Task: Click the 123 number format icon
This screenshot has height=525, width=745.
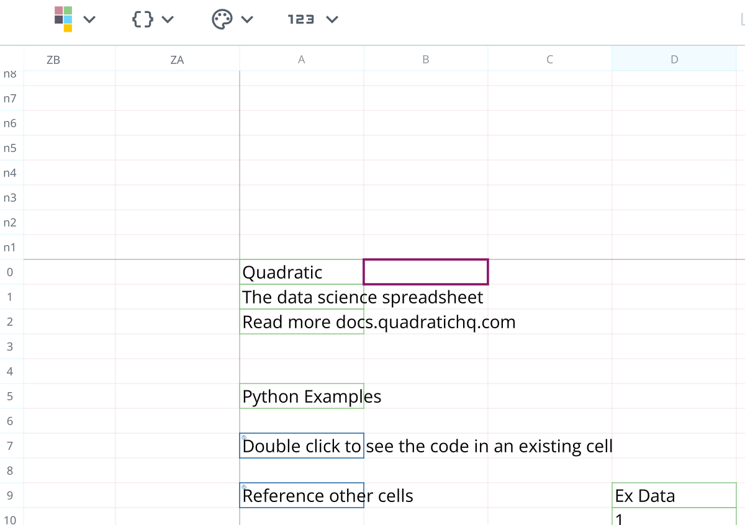Action: tap(300, 19)
